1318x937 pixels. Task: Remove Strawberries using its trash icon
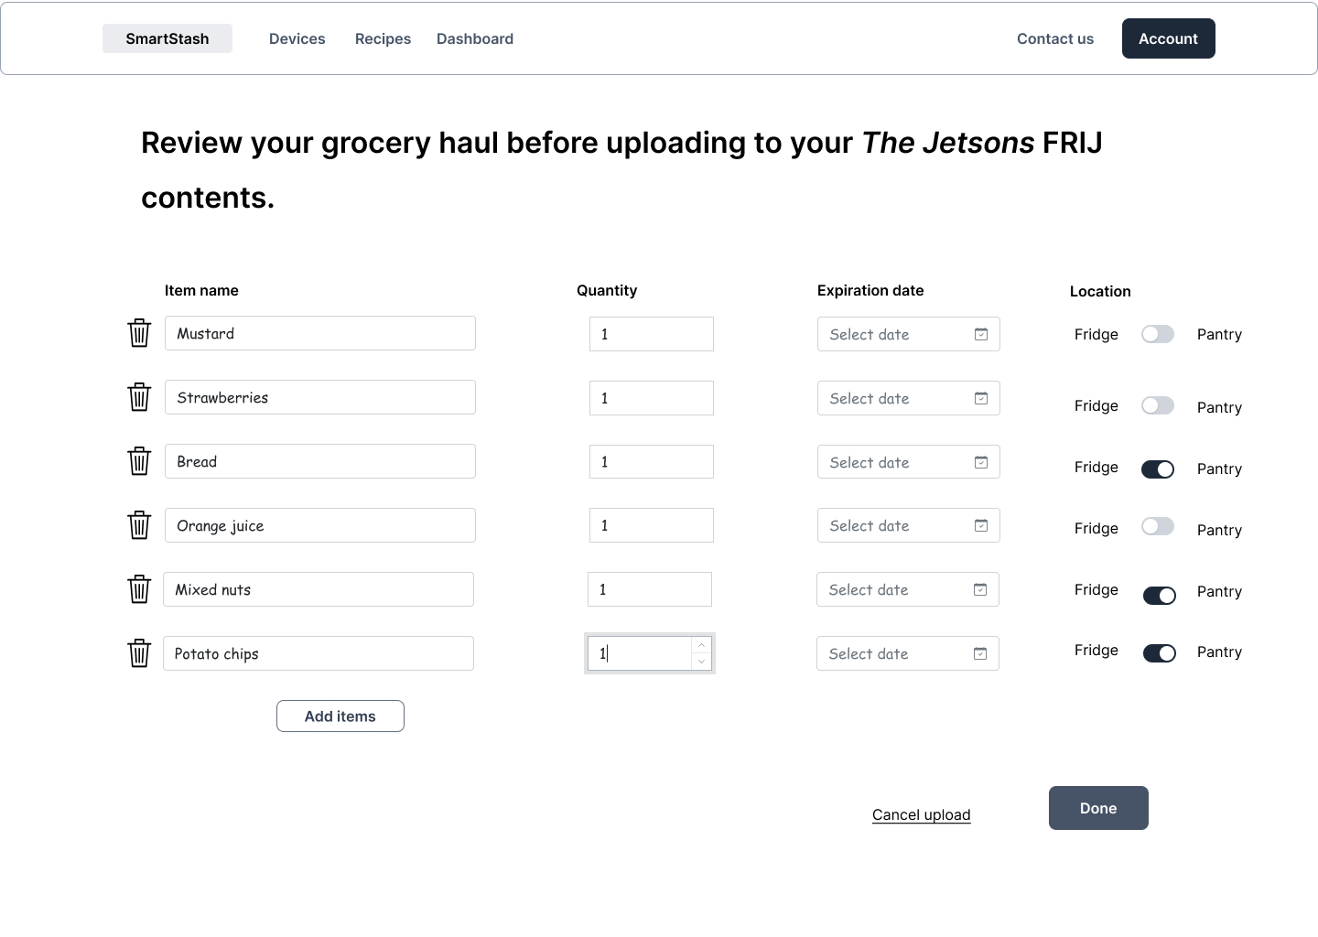(x=139, y=397)
